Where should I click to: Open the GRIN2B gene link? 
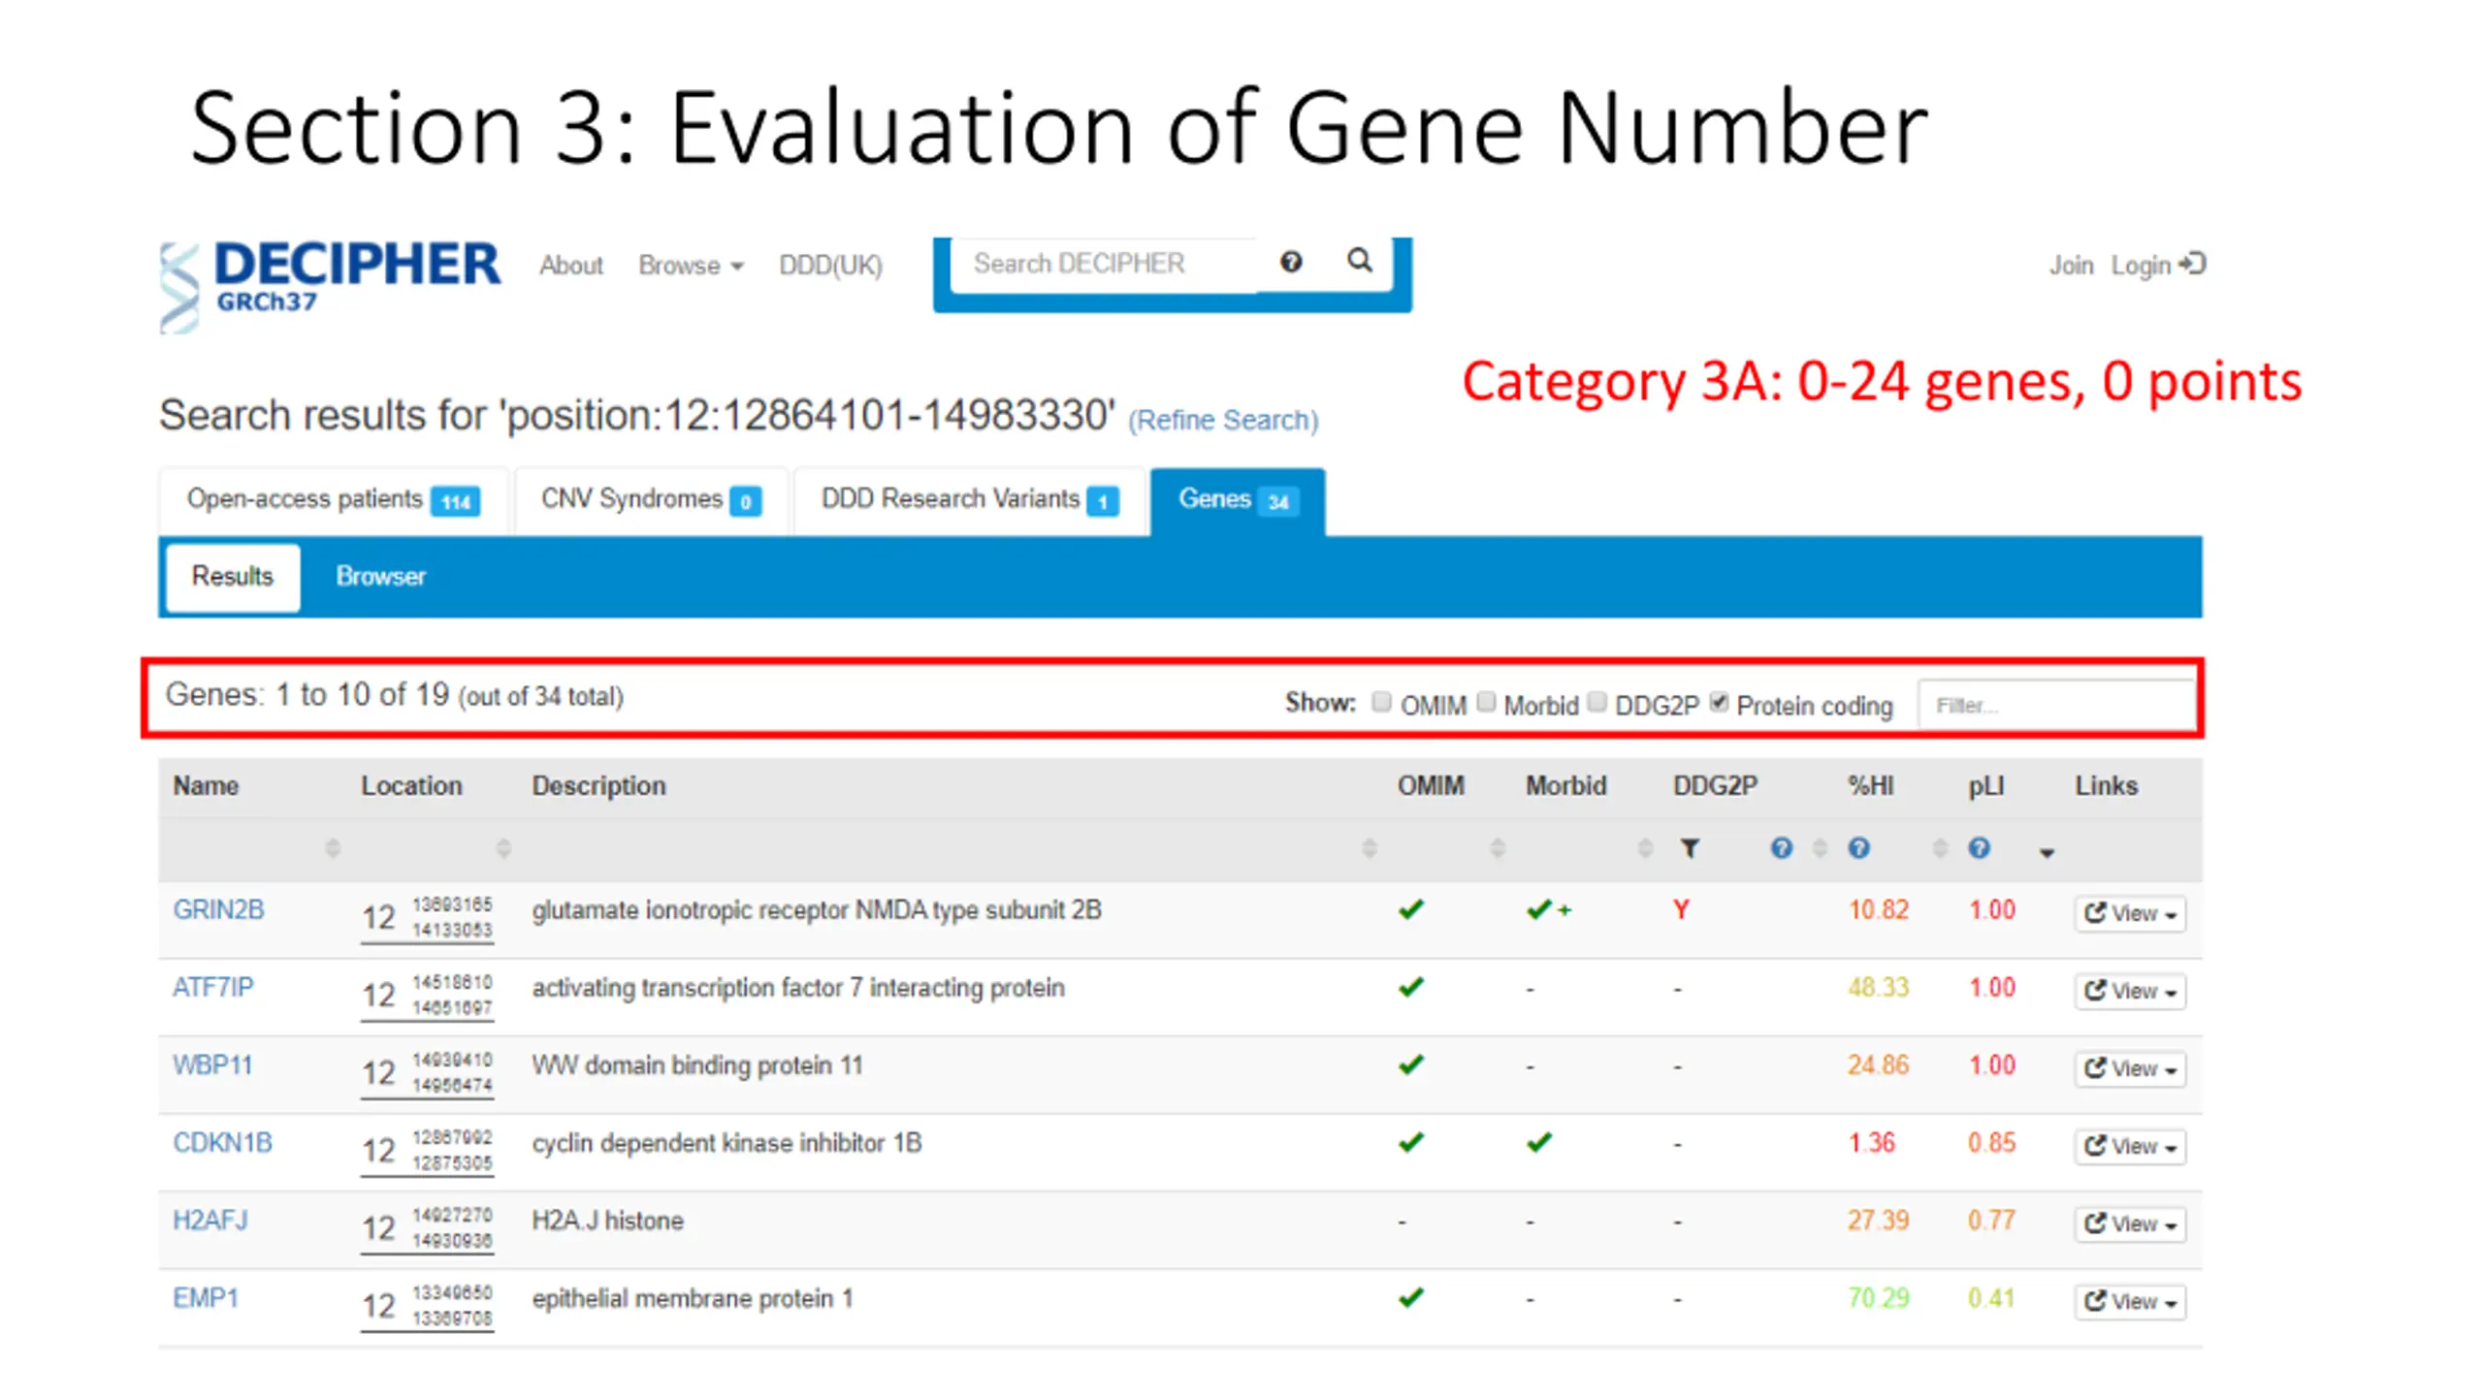218,909
